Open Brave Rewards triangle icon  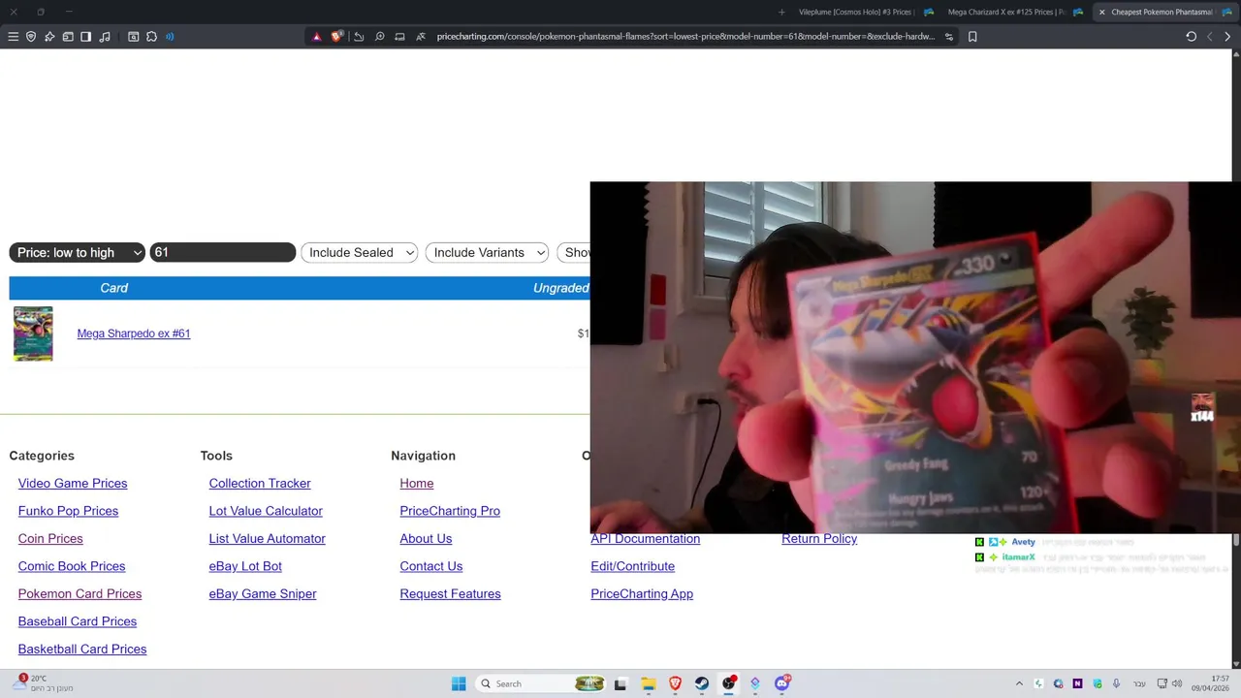coord(316,37)
